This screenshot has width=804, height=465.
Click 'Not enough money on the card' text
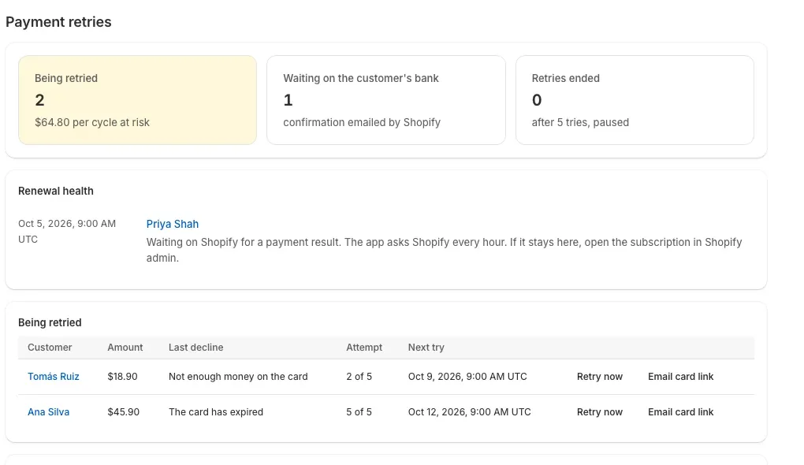[238, 376]
